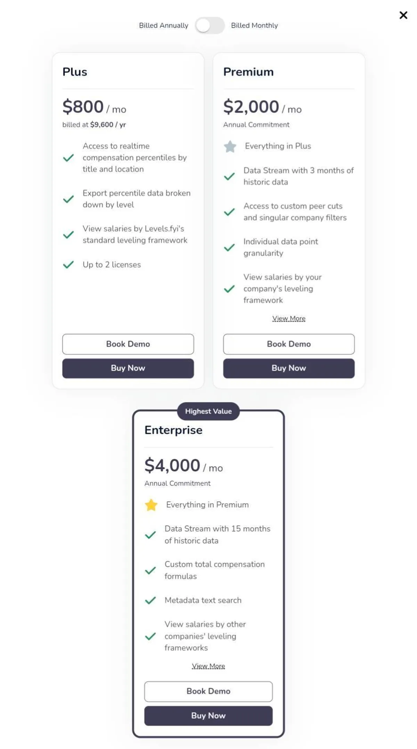Viewport: 417px width, 749px height.
Task: Click the gray star beside Everything in Plus
Action: point(230,147)
